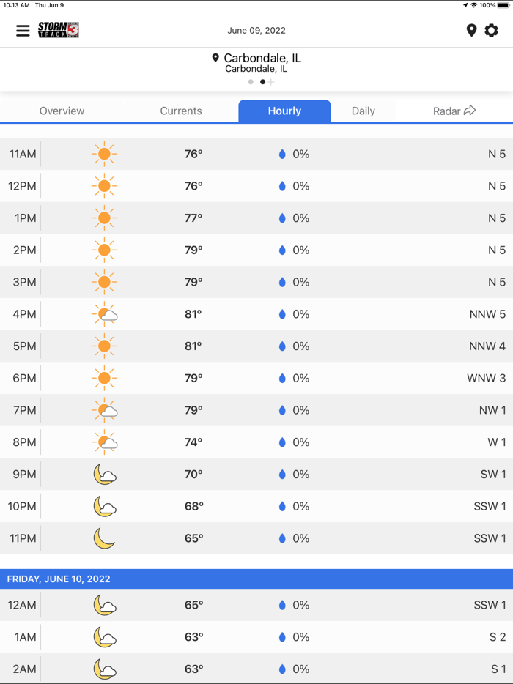
Task: Tap moon cloud icon in 12AM row
Action: pyautogui.click(x=105, y=605)
